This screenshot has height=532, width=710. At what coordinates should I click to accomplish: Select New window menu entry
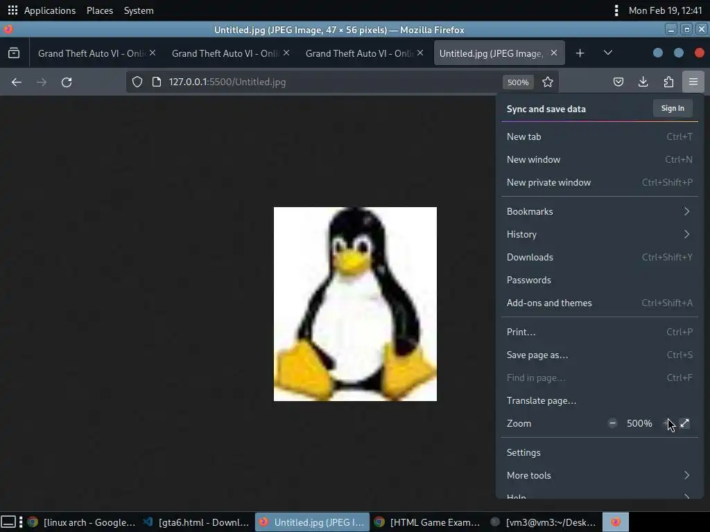(x=600, y=160)
